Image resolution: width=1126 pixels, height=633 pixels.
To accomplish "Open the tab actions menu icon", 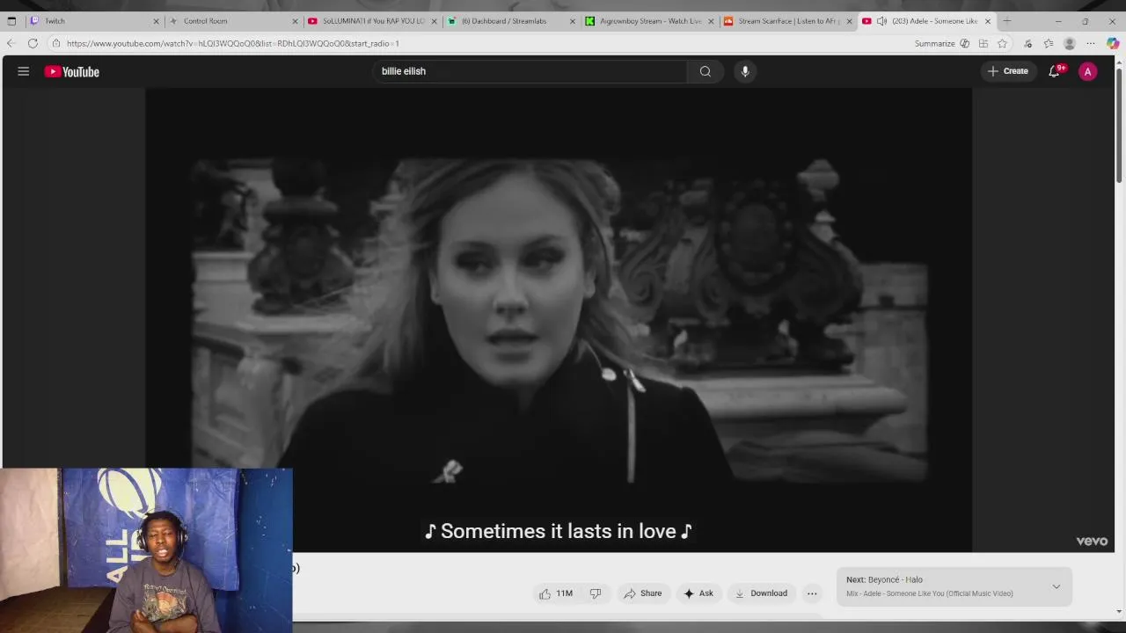I will pos(11,21).
